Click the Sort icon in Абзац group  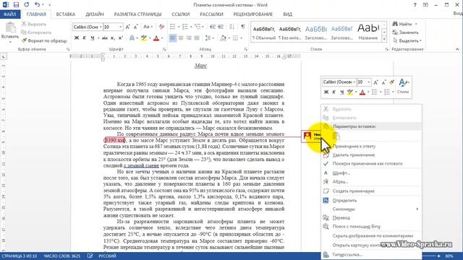point(231,27)
